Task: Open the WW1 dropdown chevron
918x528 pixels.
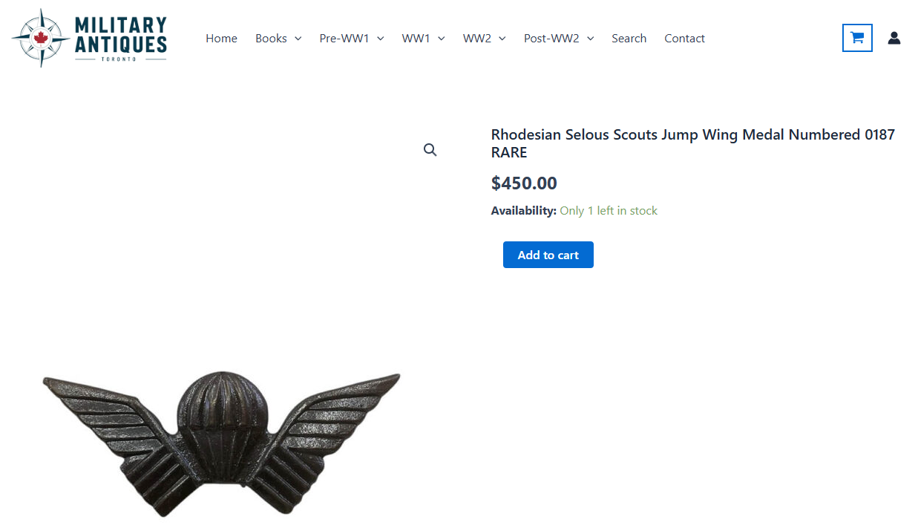Action: 442,39
